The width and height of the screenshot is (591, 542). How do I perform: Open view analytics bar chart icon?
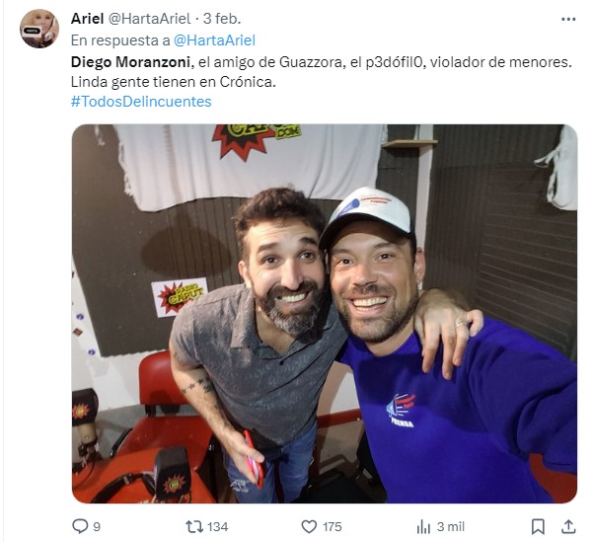423,526
